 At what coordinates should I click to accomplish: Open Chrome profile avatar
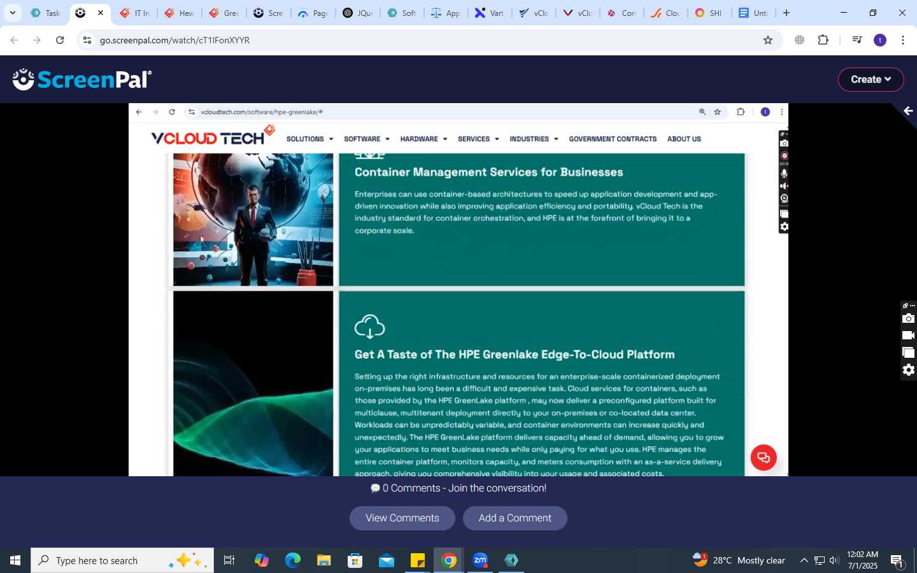[880, 40]
